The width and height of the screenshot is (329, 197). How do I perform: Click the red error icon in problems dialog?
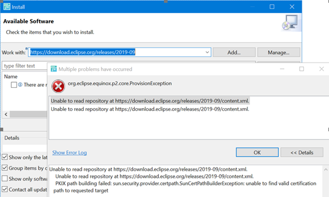tap(58, 86)
